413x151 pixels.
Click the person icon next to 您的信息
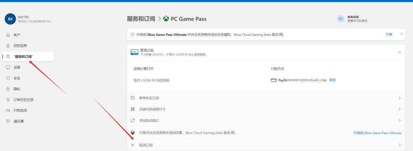(x=8, y=46)
